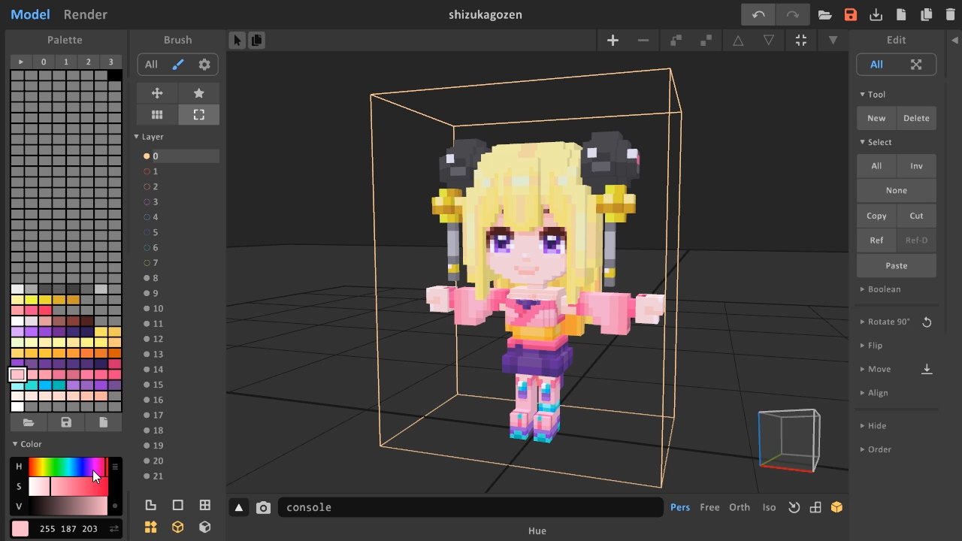Click the duplicate pages icon in top bar
Screen dimensions: 962x541
pyautogui.click(x=927, y=15)
